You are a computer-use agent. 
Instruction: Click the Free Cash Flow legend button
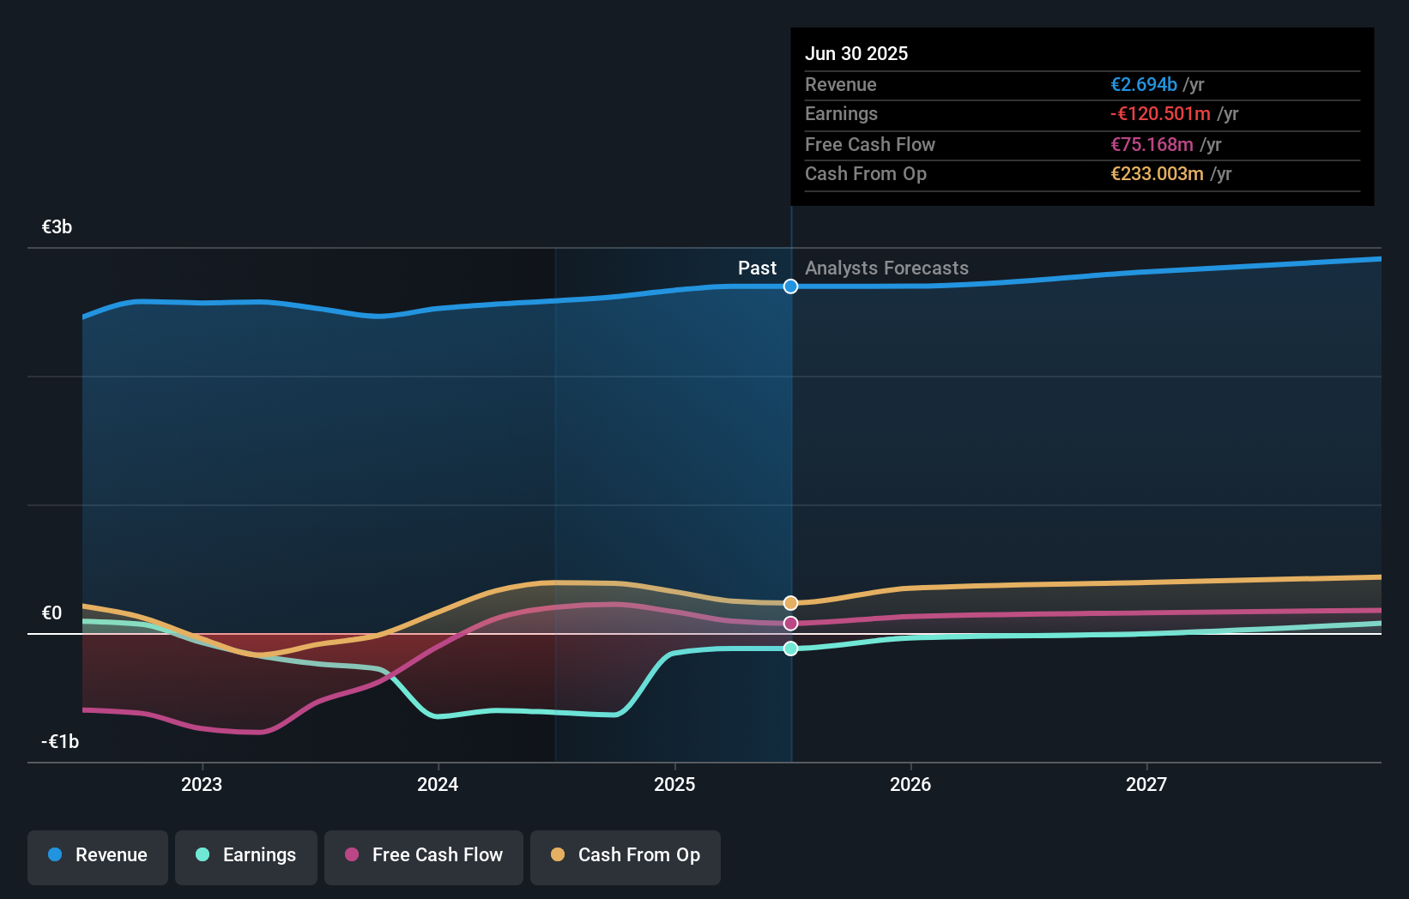(424, 855)
